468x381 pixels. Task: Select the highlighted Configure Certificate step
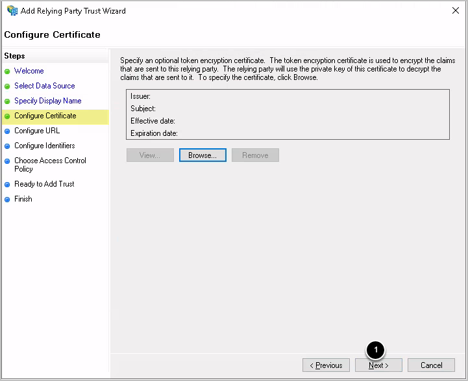45,116
